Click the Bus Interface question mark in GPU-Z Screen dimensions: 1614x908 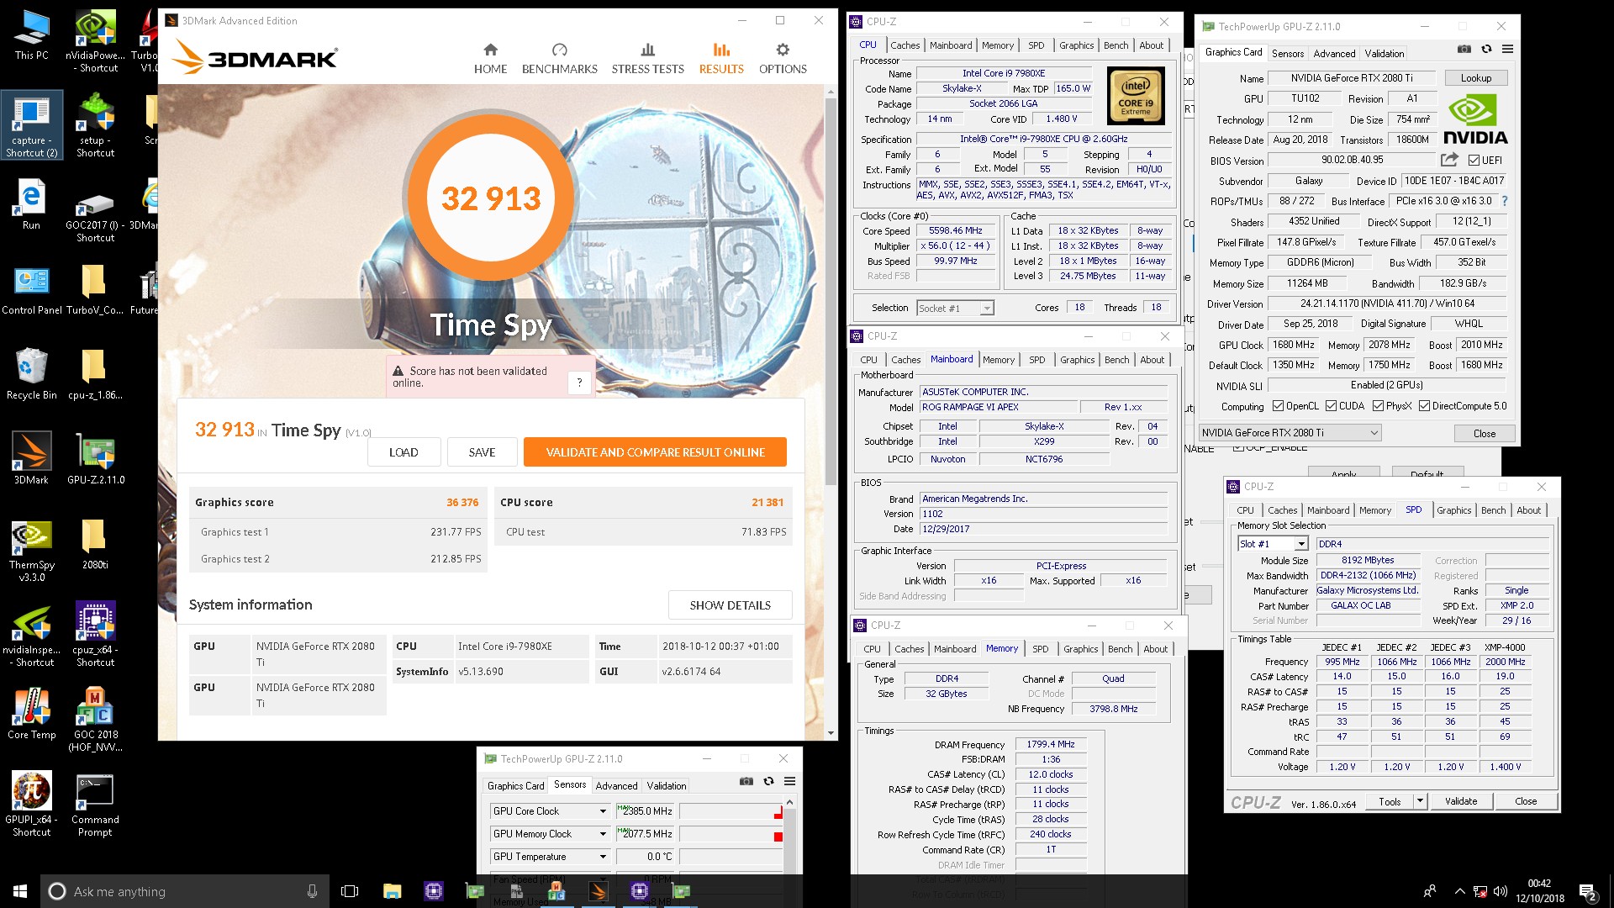[x=1504, y=201]
